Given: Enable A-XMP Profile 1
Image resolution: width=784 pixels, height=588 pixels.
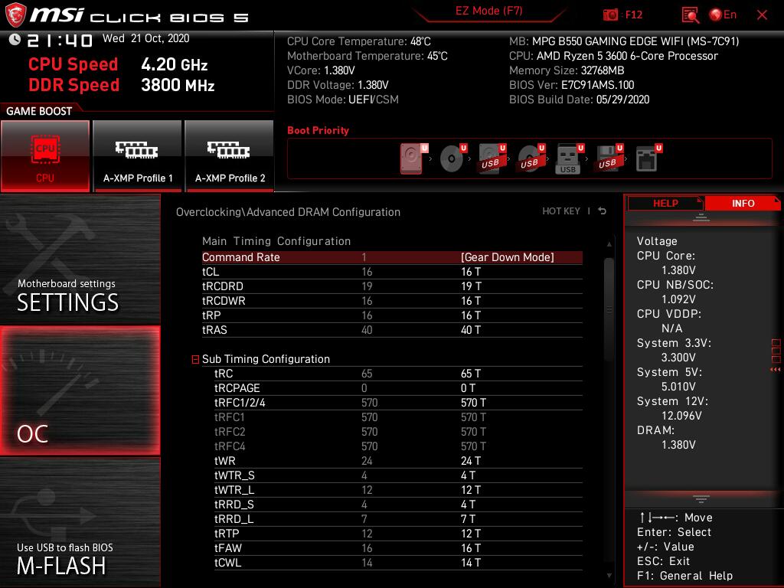Looking at the screenshot, I should point(138,155).
